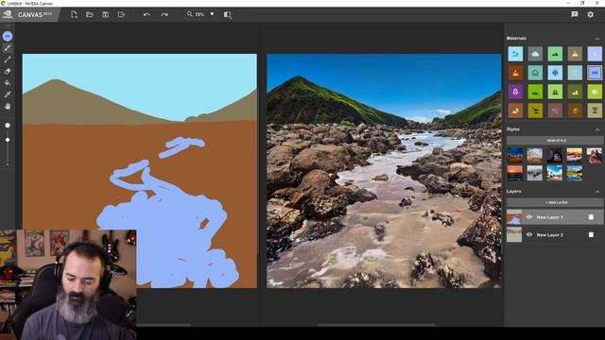
Task: Apply the orange sunset over water style
Action: tap(515, 173)
